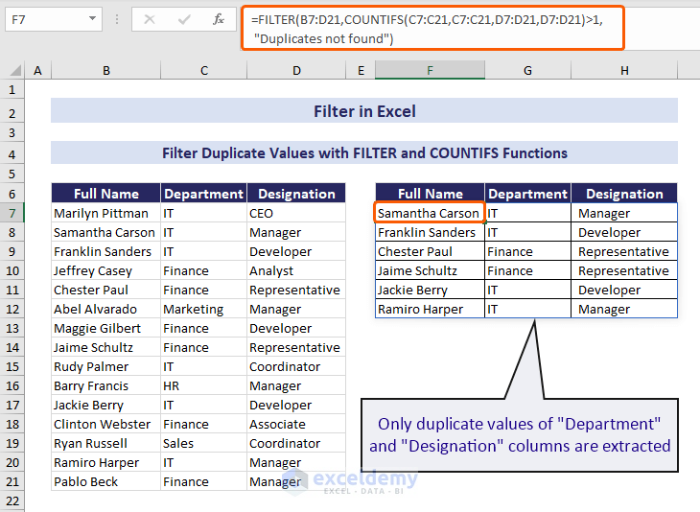700x512 pixels.
Task: Select column B header
Action: 105,70
